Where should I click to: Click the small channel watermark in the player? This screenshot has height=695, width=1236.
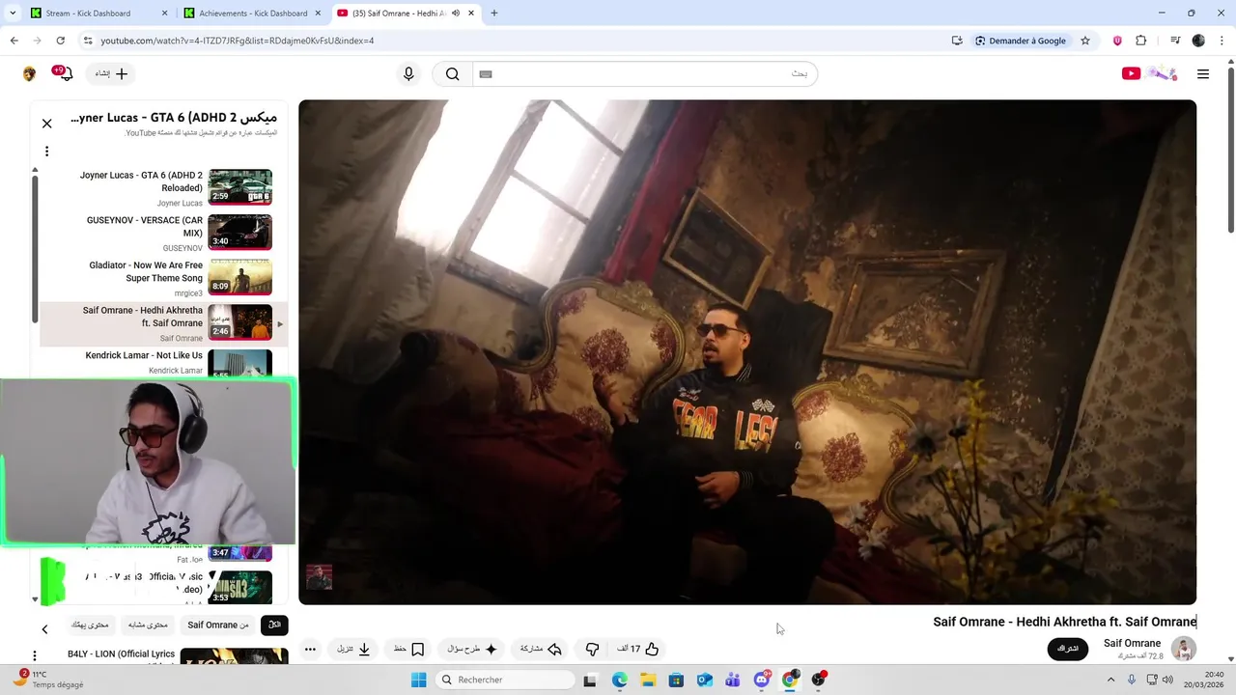coord(319,577)
